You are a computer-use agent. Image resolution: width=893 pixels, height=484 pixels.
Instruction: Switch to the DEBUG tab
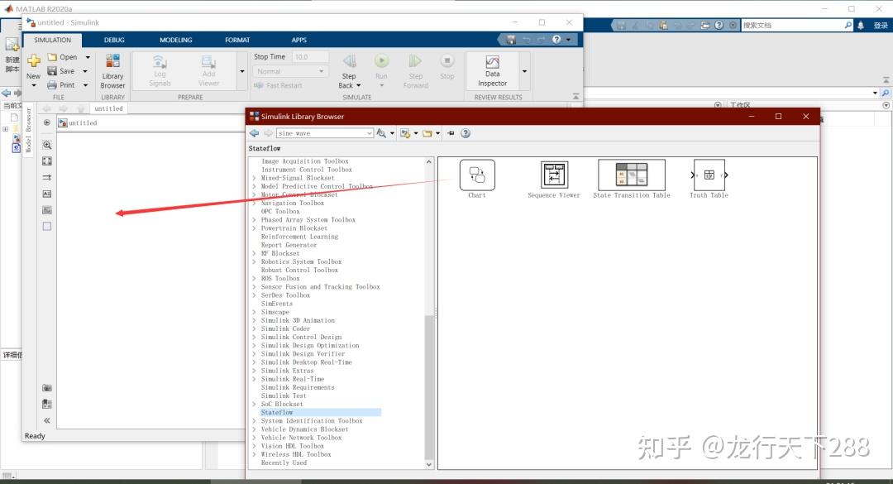pyautogui.click(x=113, y=39)
